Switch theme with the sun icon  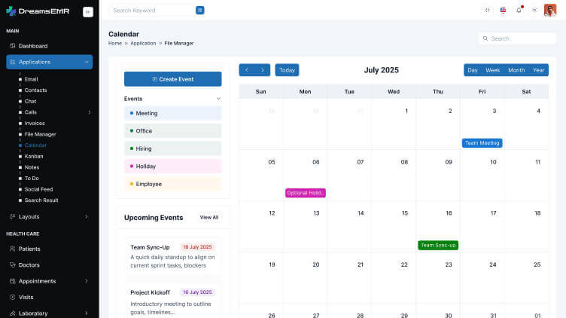click(x=534, y=10)
